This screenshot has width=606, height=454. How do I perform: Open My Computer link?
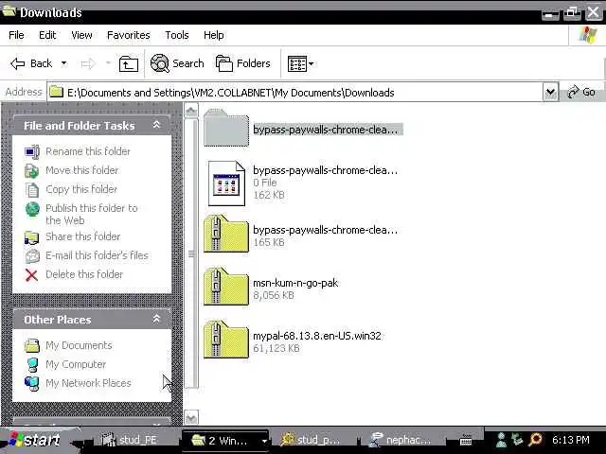coord(76,364)
